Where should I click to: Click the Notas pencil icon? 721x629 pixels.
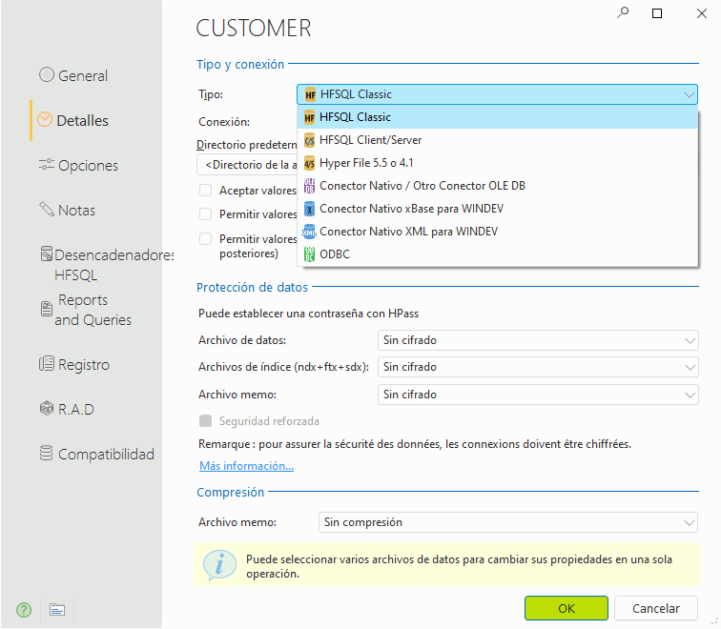click(47, 209)
